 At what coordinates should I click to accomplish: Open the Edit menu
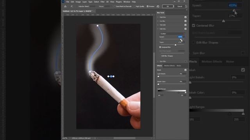point(72,2)
